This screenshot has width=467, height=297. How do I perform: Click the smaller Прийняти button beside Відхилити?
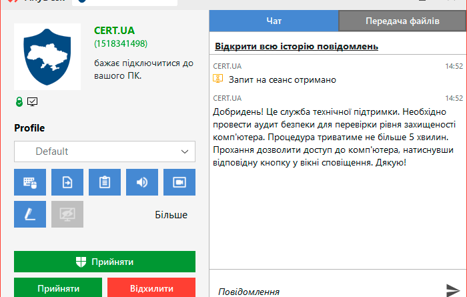point(58,288)
